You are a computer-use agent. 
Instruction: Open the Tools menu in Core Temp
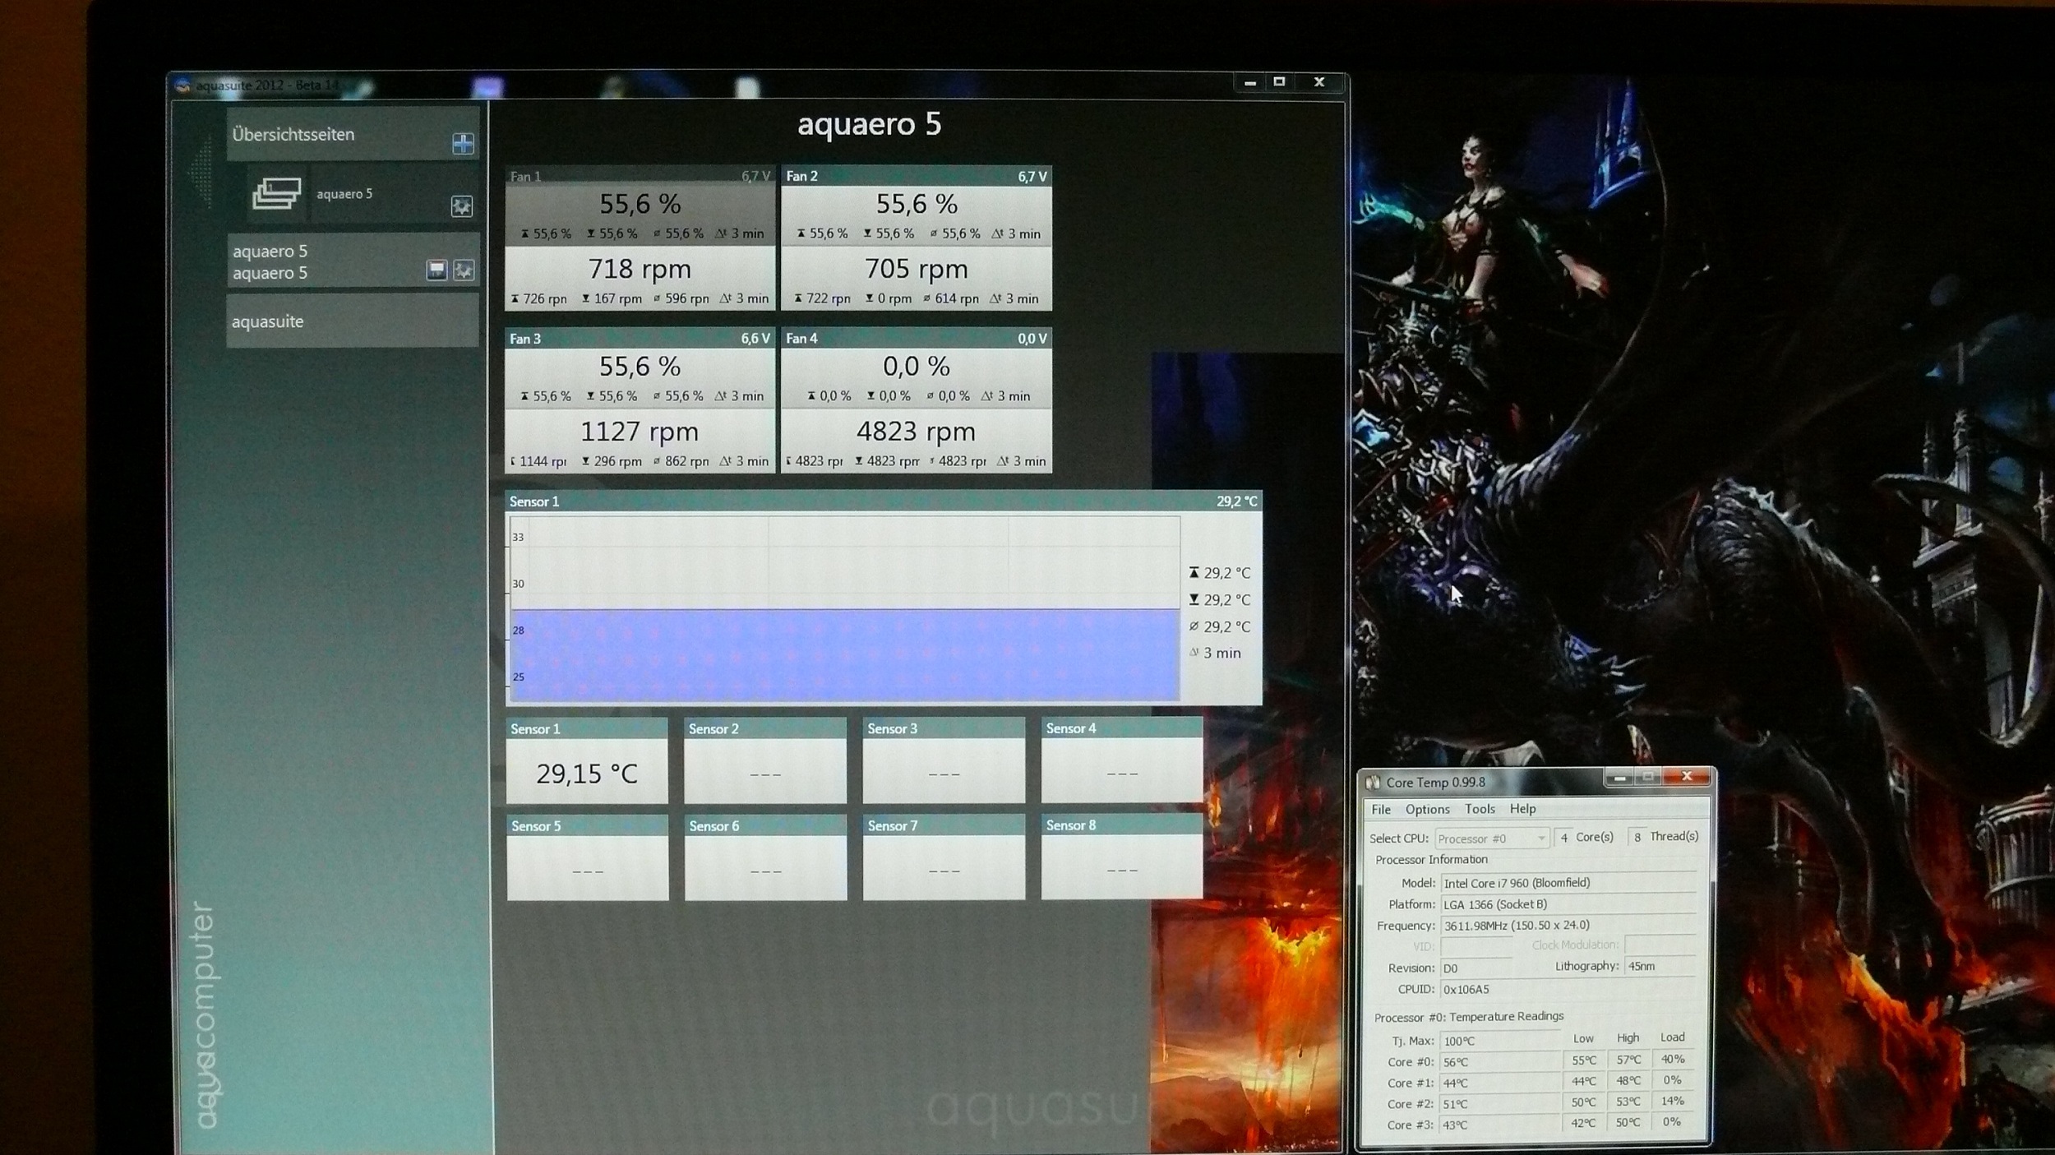1480,810
